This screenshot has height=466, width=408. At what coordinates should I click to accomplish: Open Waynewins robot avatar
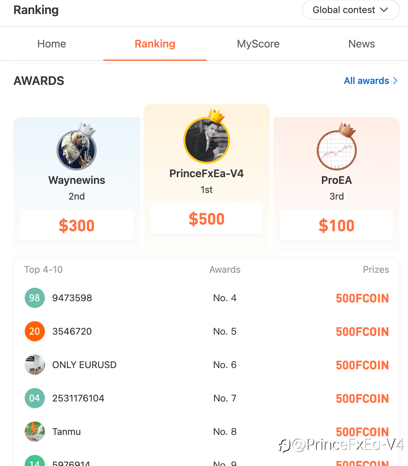(77, 150)
